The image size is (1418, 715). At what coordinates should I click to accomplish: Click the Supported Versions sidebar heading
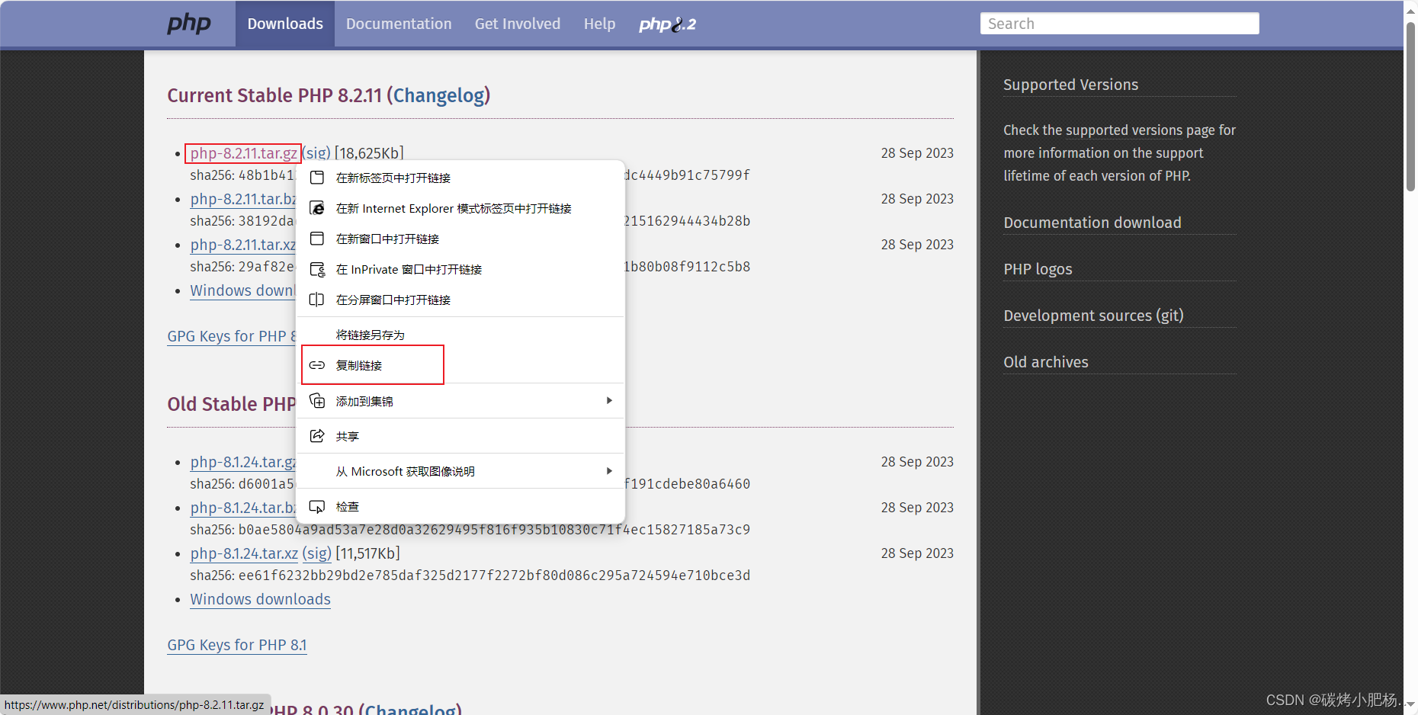(x=1070, y=85)
